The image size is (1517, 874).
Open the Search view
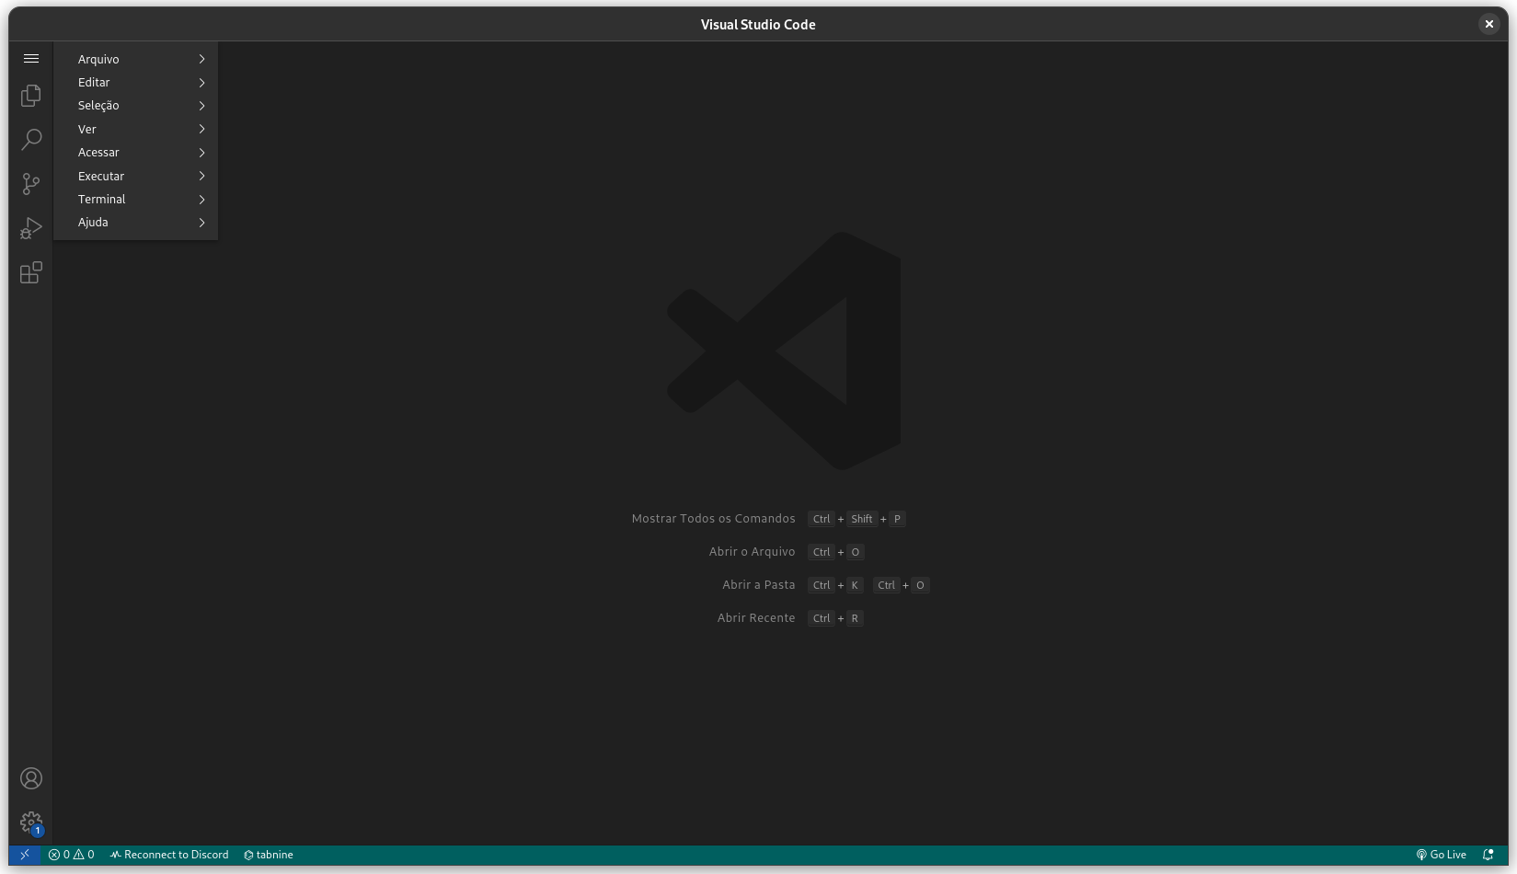pyautogui.click(x=30, y=139)
